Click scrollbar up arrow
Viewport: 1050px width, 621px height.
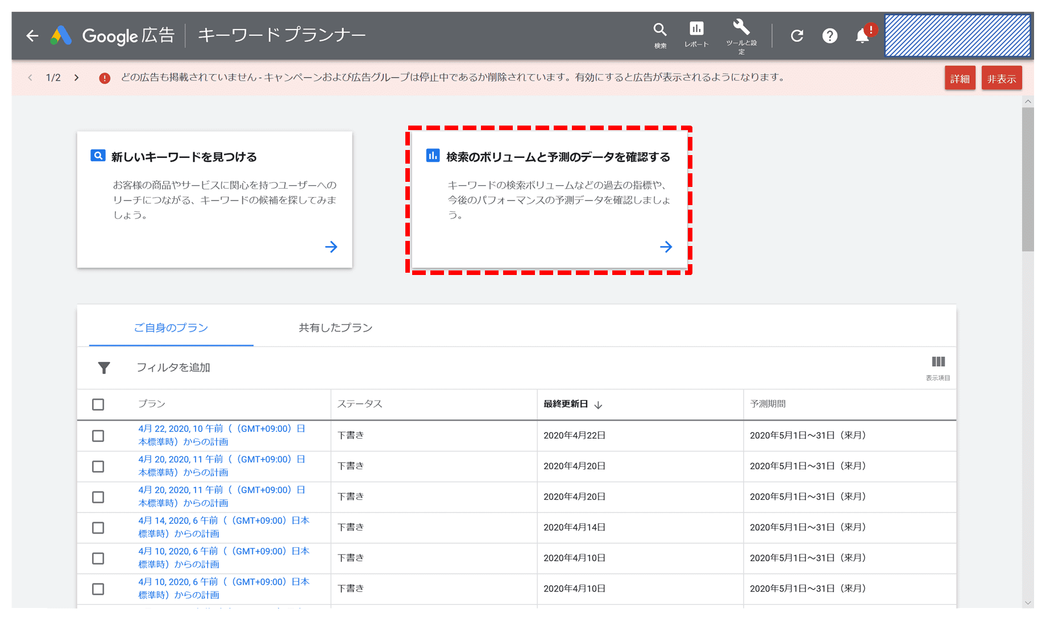pos(1028,102)
